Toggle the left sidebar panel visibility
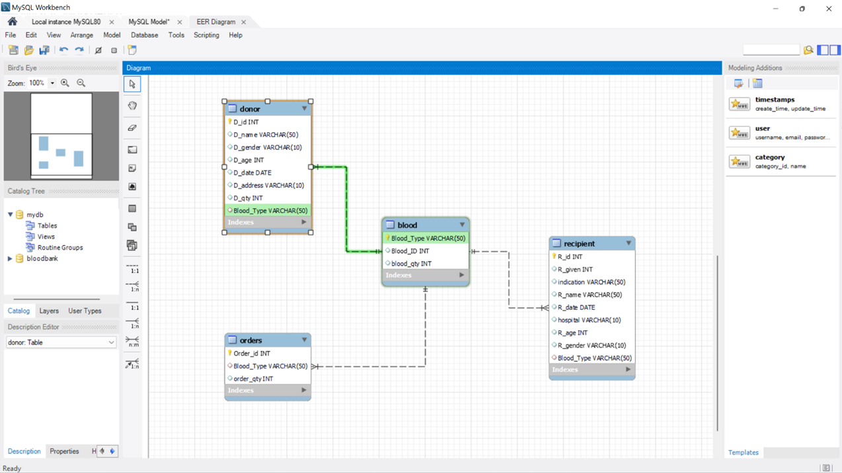 (x=823, y=50)
